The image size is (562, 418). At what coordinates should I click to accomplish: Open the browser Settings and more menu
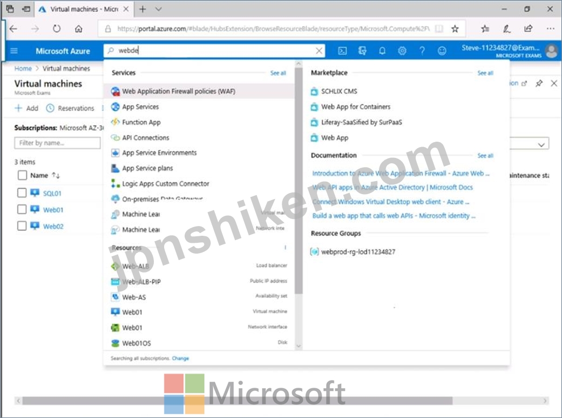point(551,29)
